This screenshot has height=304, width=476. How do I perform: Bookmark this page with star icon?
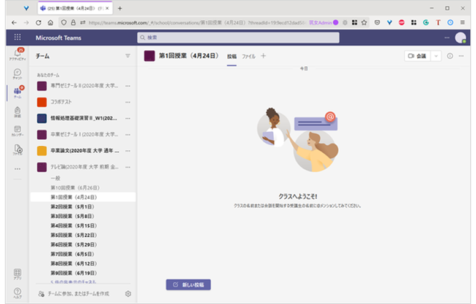click(364, 23)
